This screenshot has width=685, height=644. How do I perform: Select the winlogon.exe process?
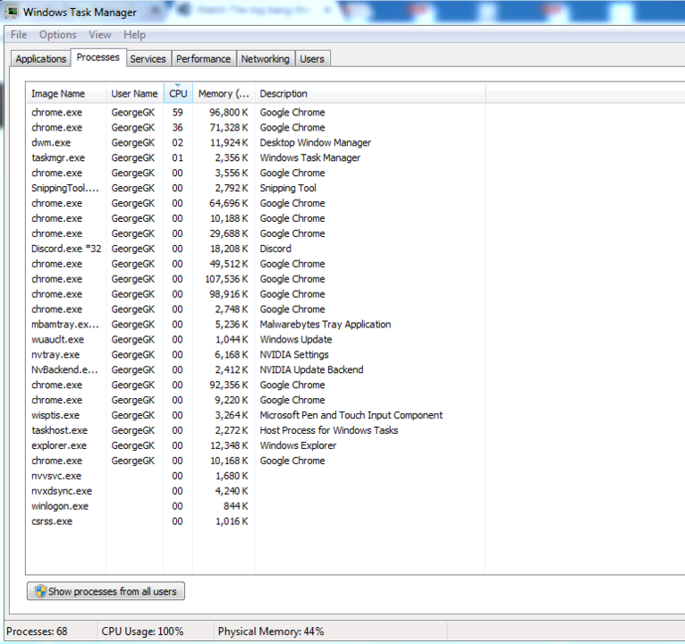tap(256, 506)
